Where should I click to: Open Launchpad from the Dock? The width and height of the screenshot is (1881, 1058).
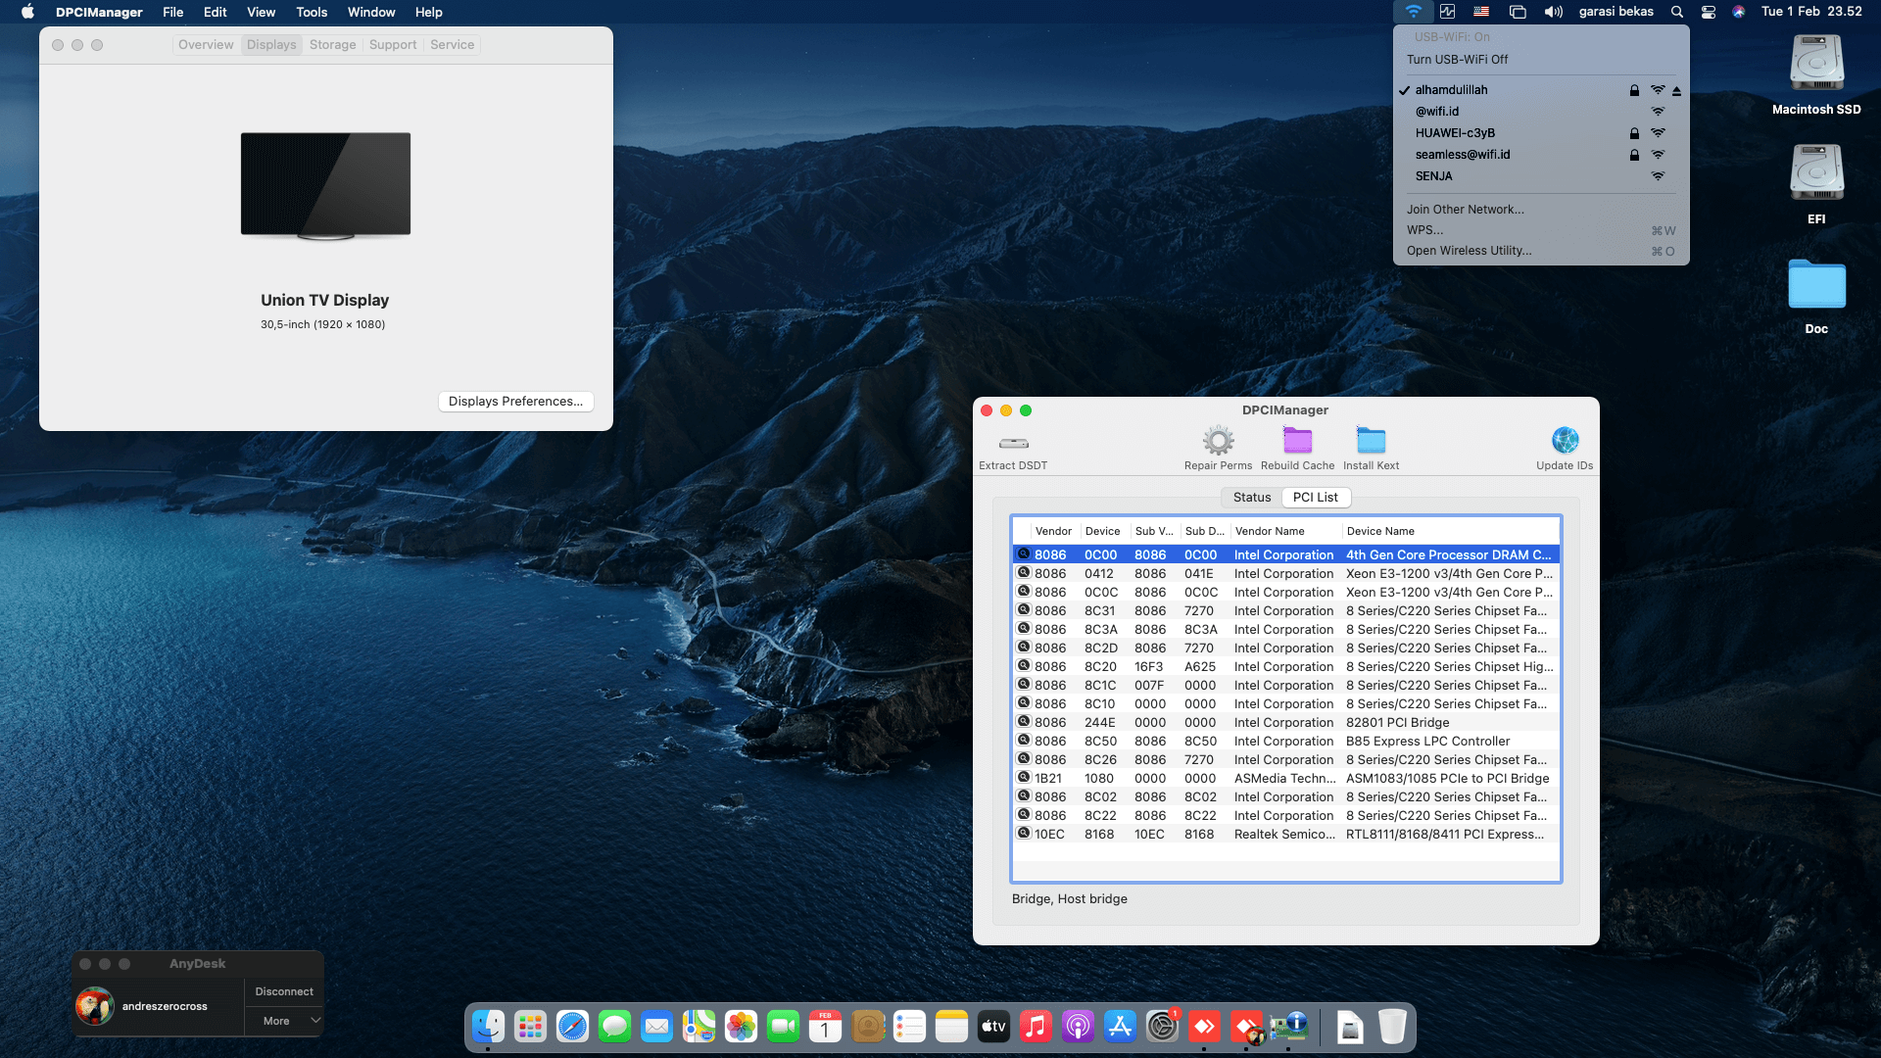(530, 1027)
